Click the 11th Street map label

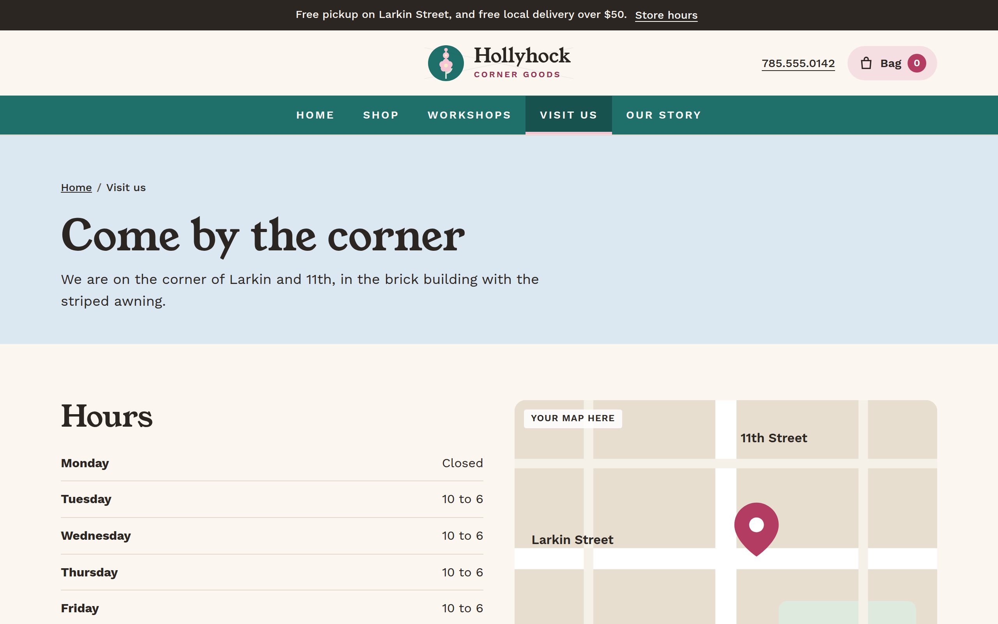[x=774, y=438]
